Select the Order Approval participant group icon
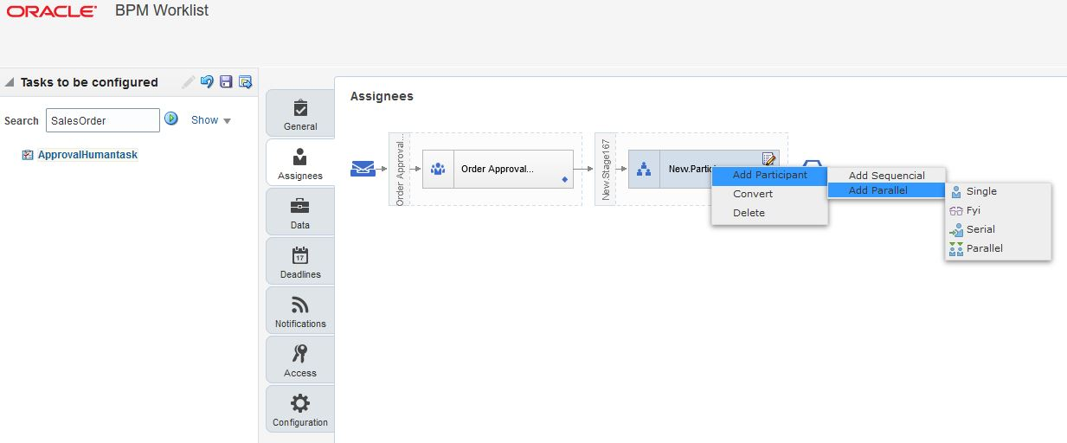Image resolution: width=1067 pixels, height=443 pixels. [x=438, y=169]
